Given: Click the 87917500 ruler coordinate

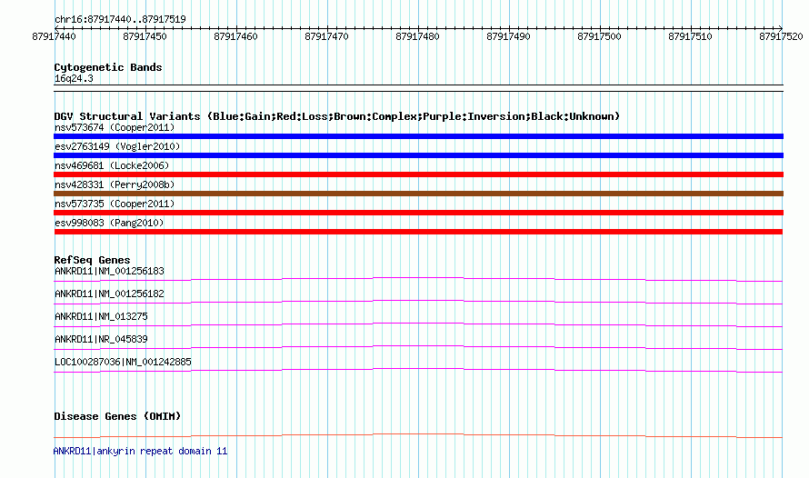Looking at the screenshot, I should (x=599, y=36).
